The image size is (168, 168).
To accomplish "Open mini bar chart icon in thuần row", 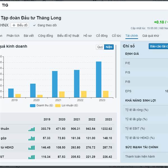I will [31, 129].
